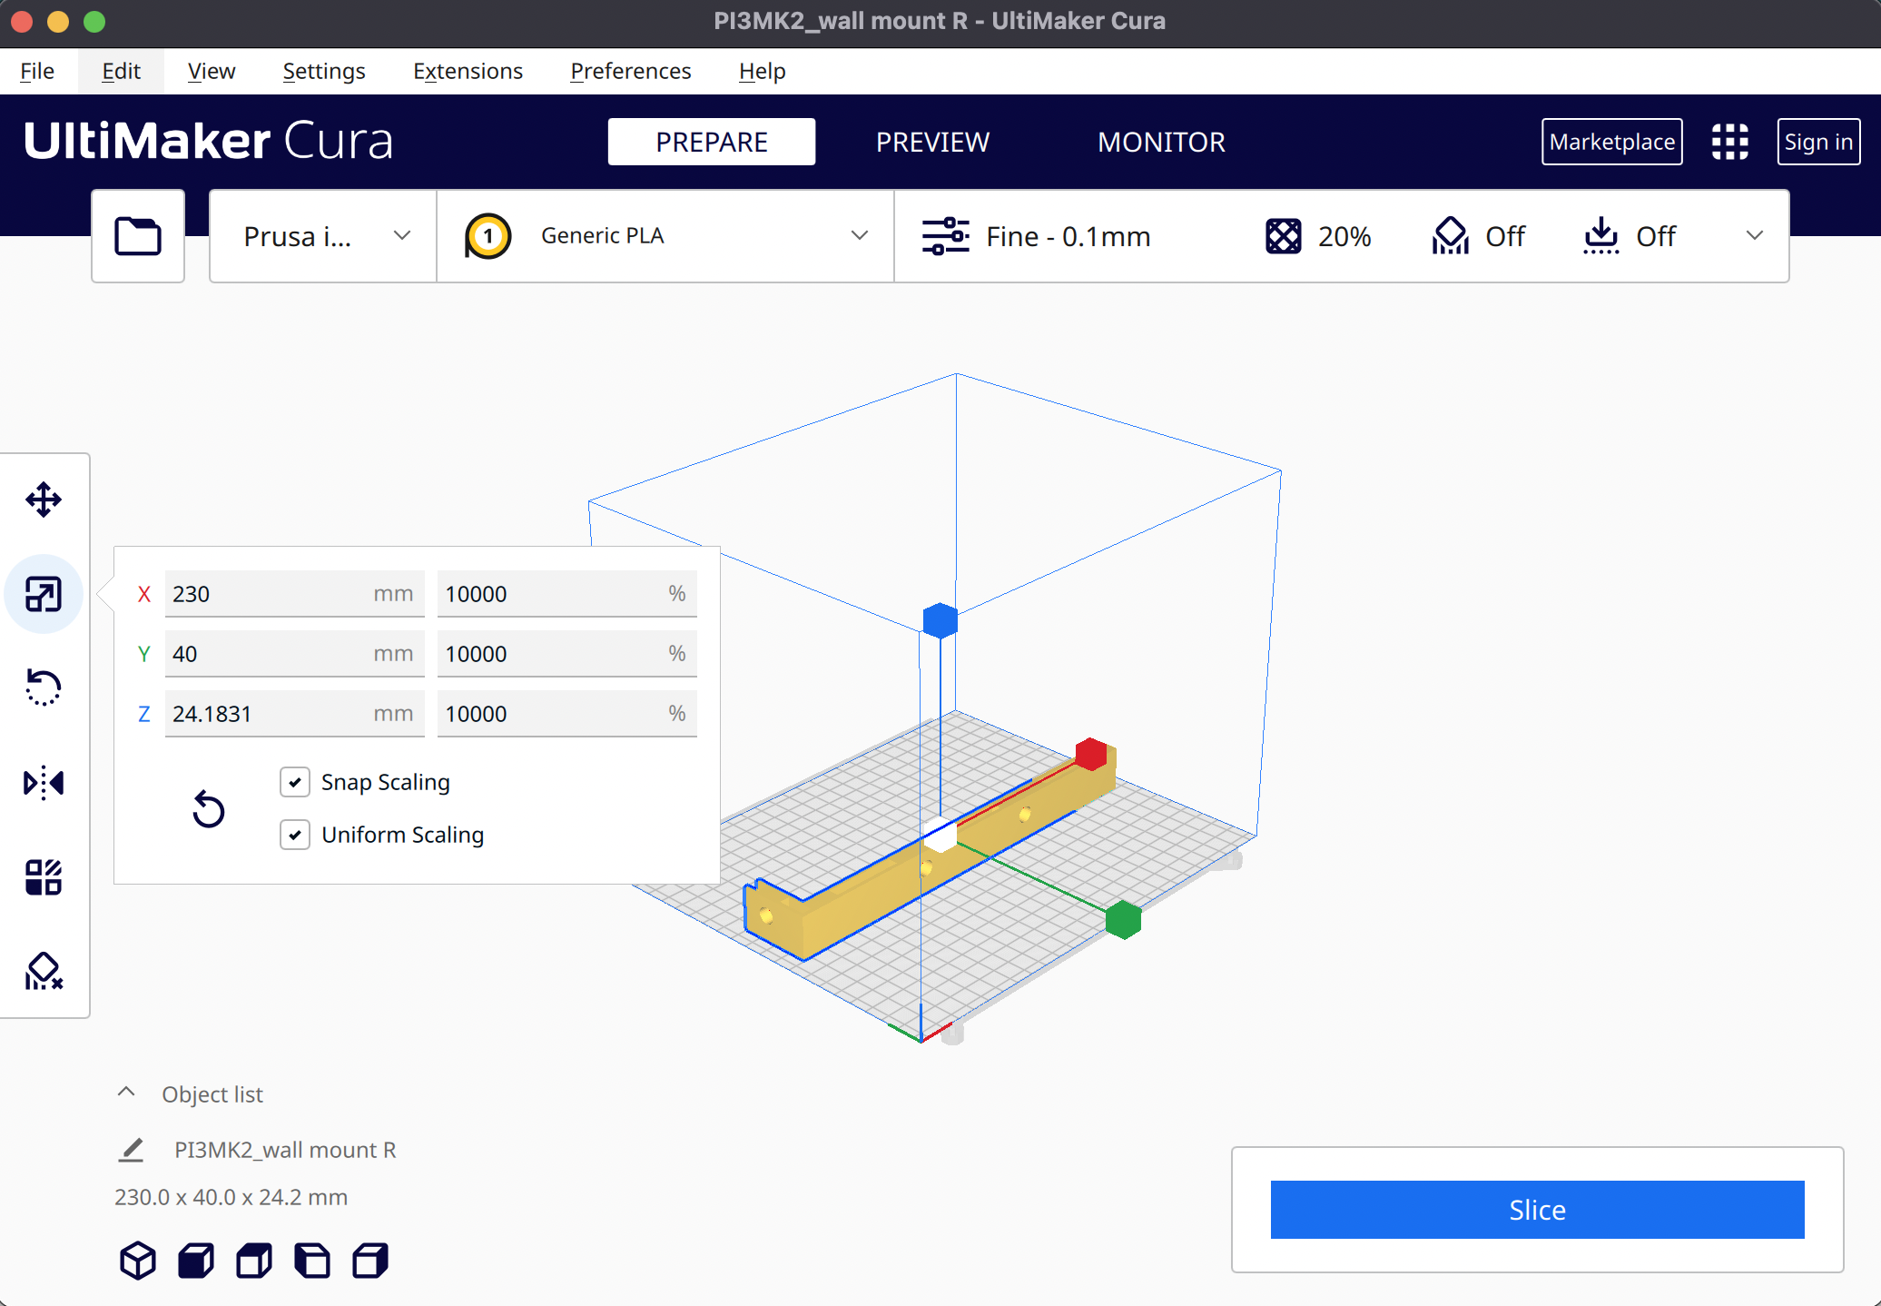Select the Rotate tool
The height and width of the screenshot is (1306, 1881).
(44, 688)
